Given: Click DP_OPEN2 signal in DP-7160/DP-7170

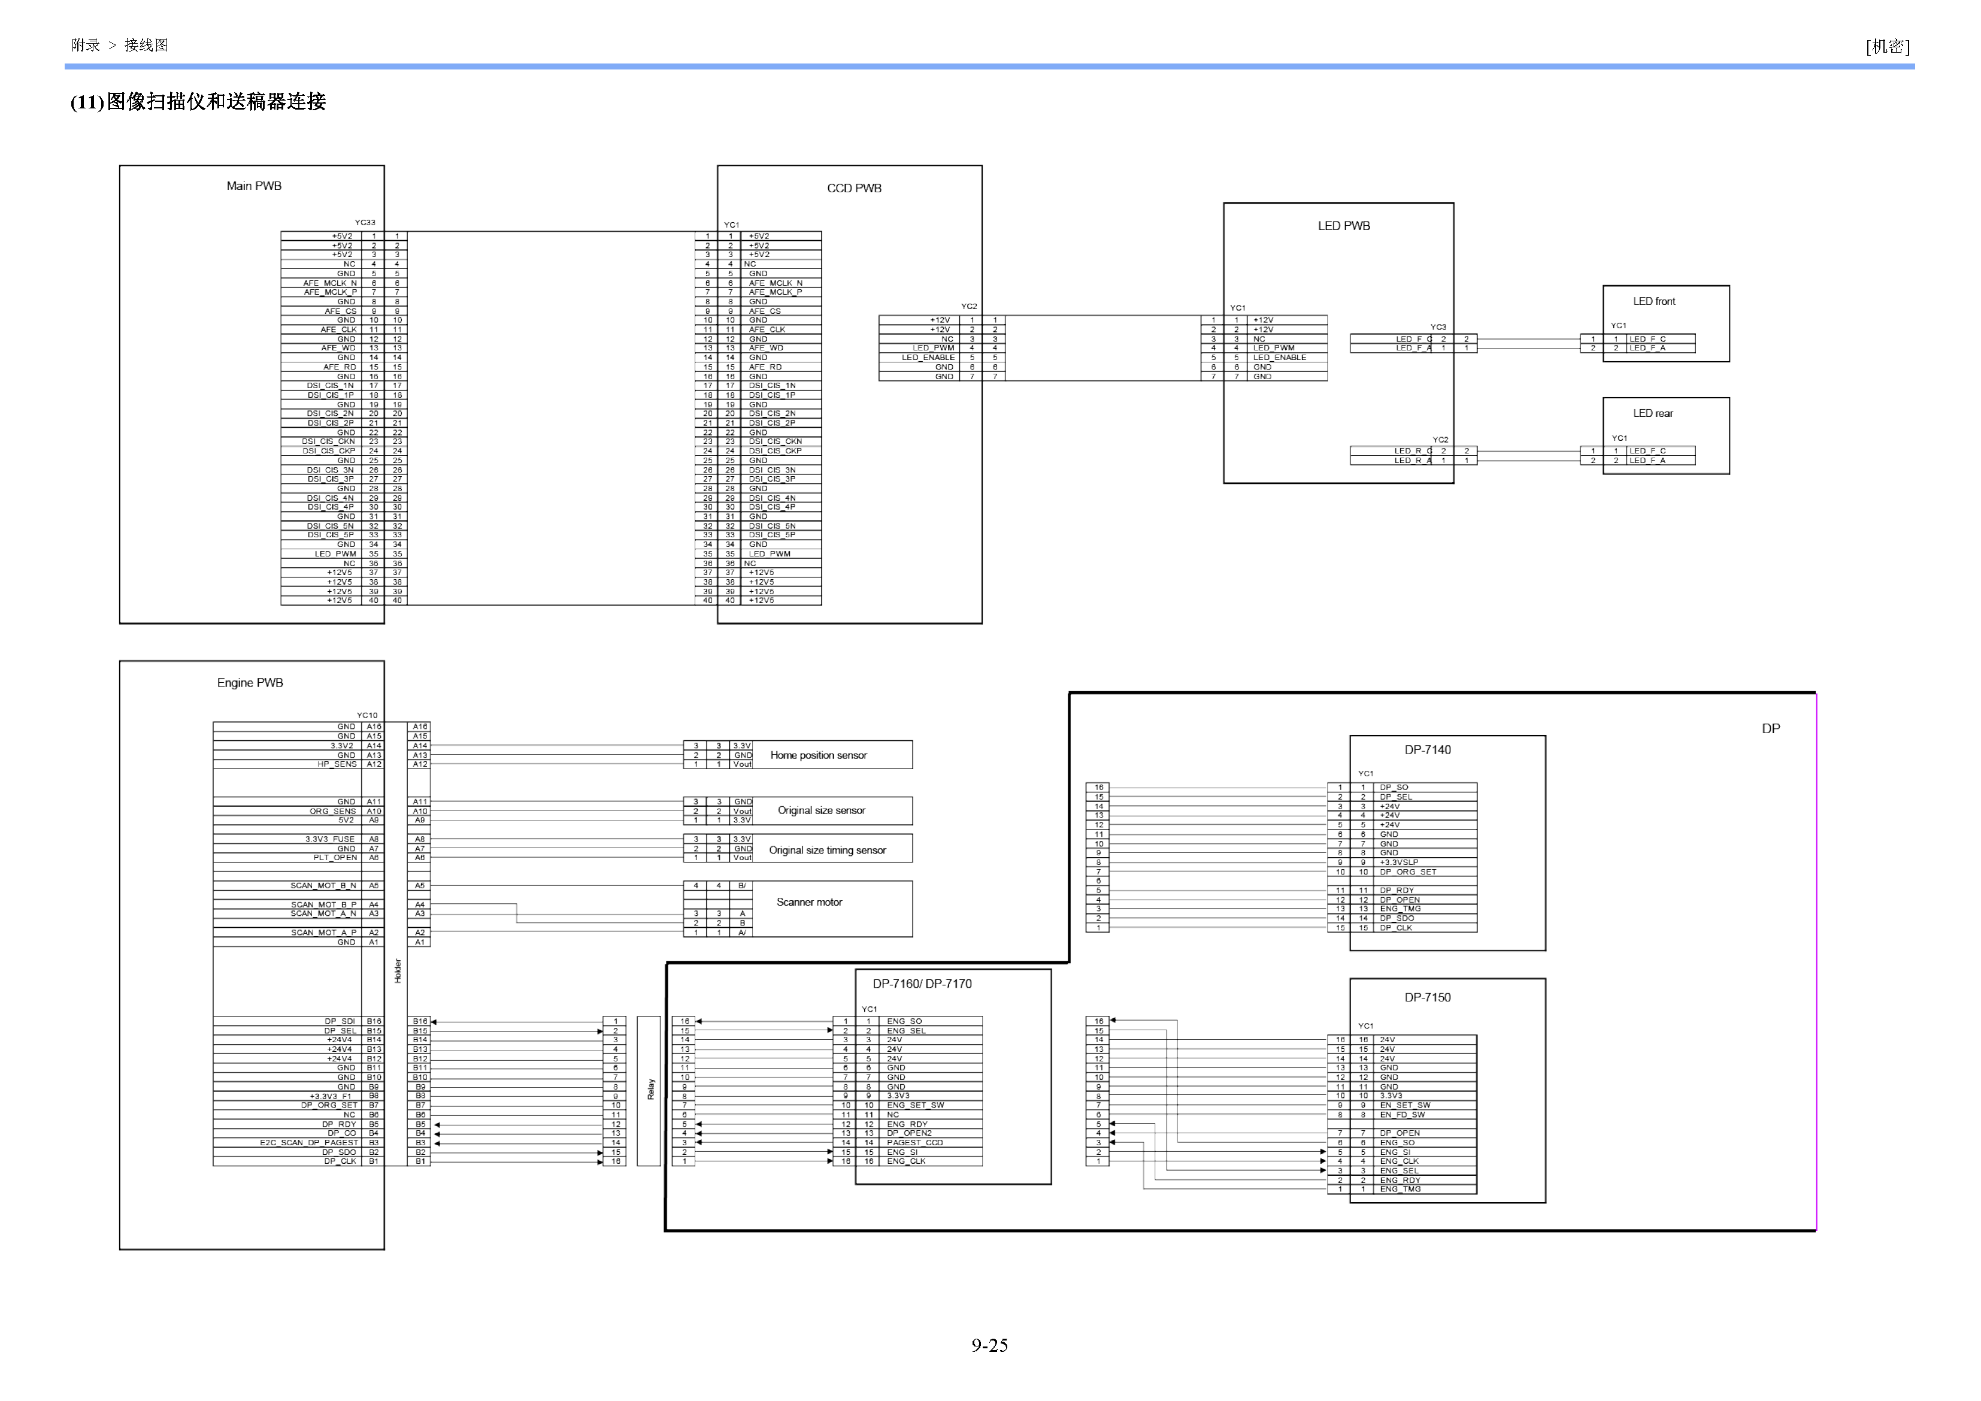Looking at the screenshot, I should [908, 1133].
